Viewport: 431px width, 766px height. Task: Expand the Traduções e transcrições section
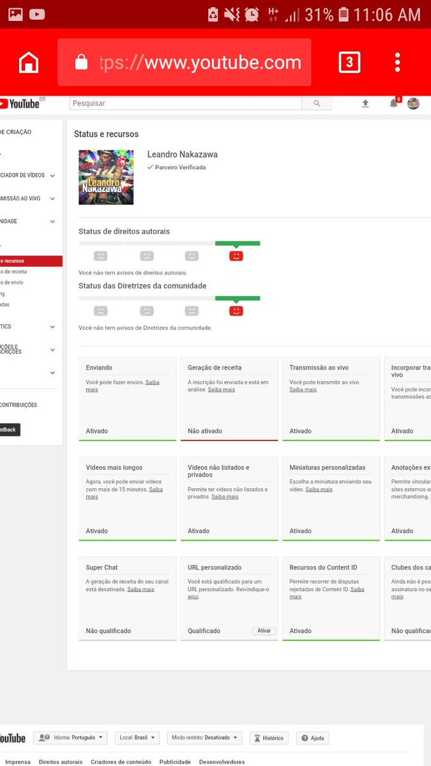pos(52,350)
